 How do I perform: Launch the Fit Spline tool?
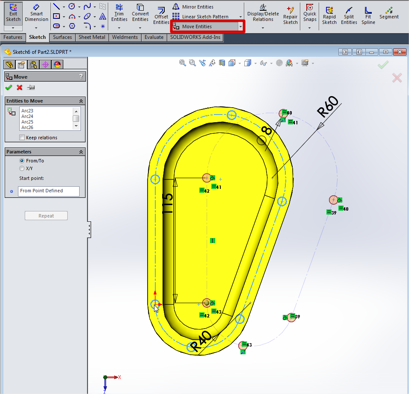(368, 15)
